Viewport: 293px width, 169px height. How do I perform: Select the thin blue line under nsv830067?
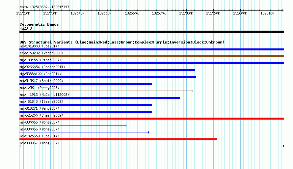(151, 146)
